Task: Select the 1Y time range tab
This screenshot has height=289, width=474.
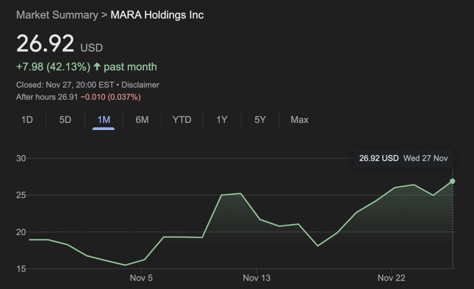Action: tap(222, 120)
